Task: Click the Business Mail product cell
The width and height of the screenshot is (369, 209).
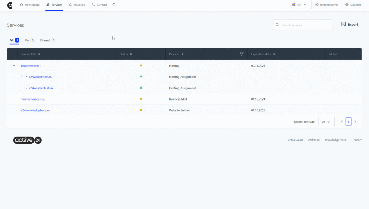Action: (x=178, y=99)
